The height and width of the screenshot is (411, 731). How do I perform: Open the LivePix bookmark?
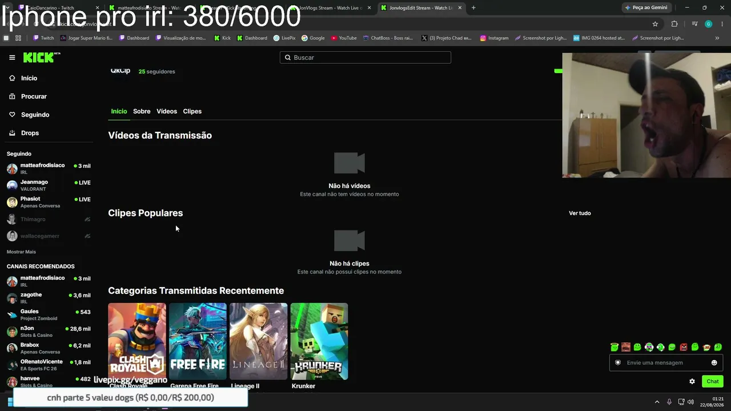(x=284, y=38)
